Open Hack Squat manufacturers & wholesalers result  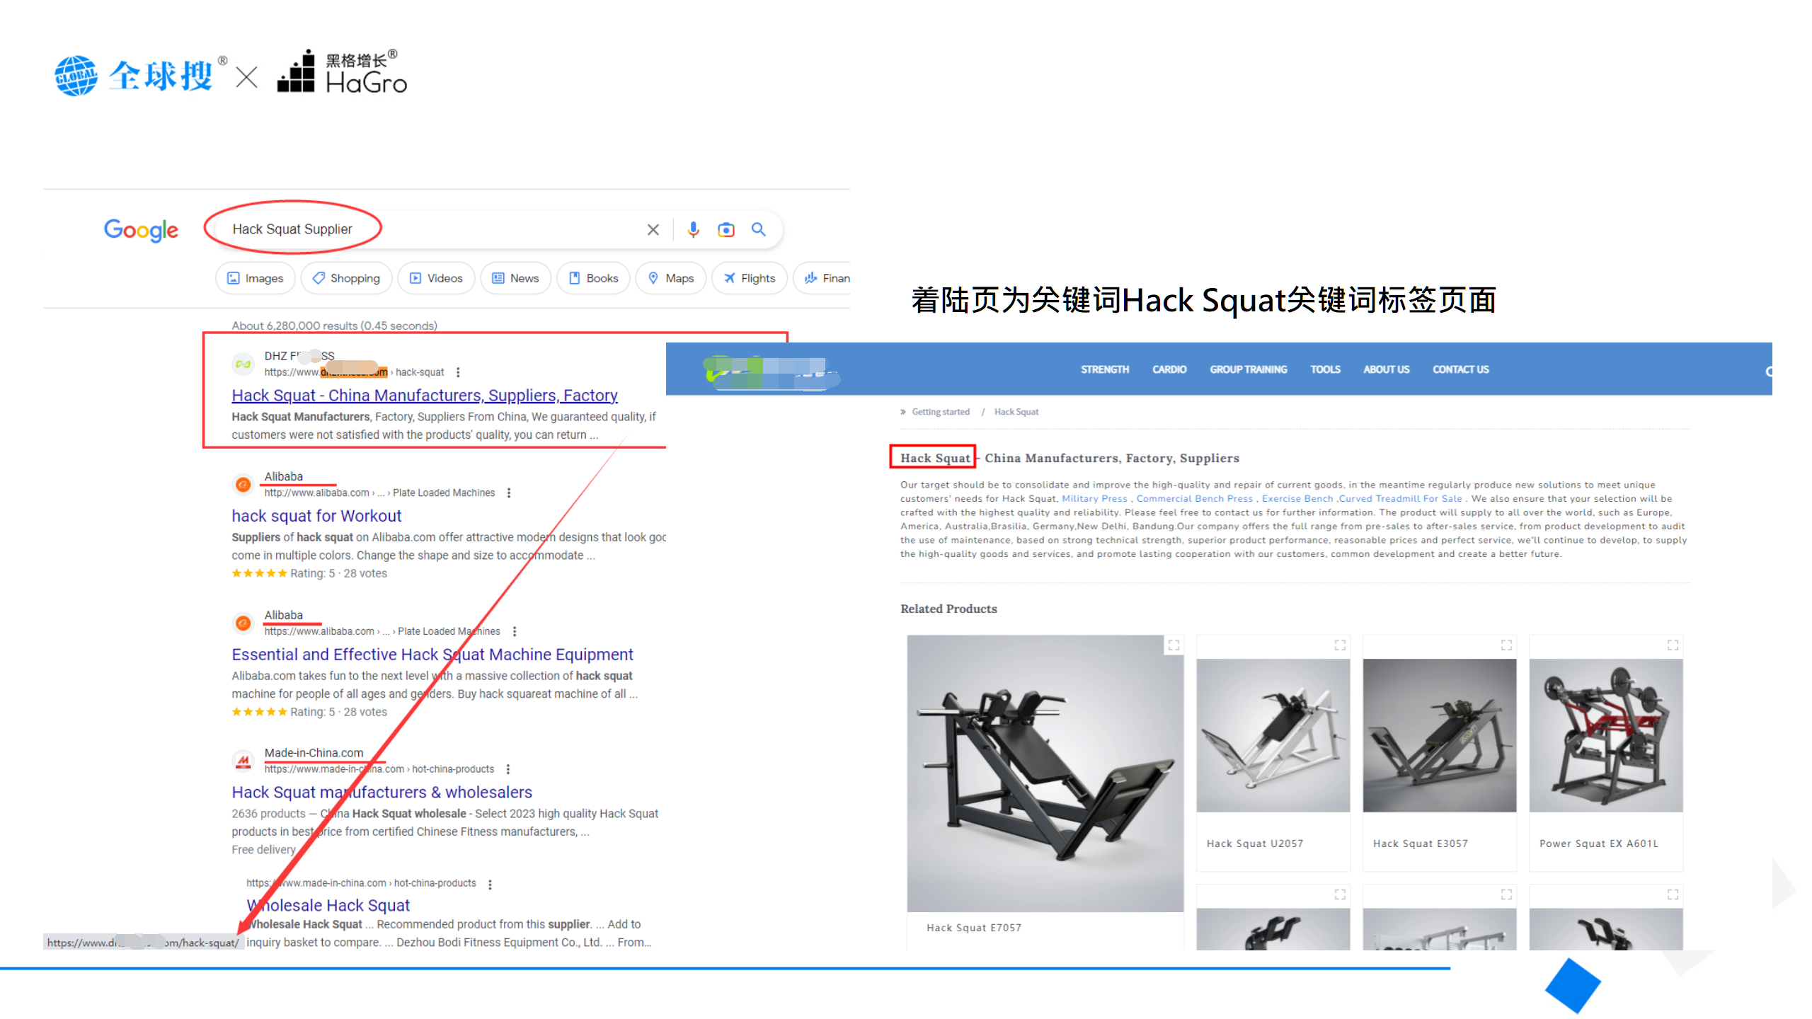[382, 793]
